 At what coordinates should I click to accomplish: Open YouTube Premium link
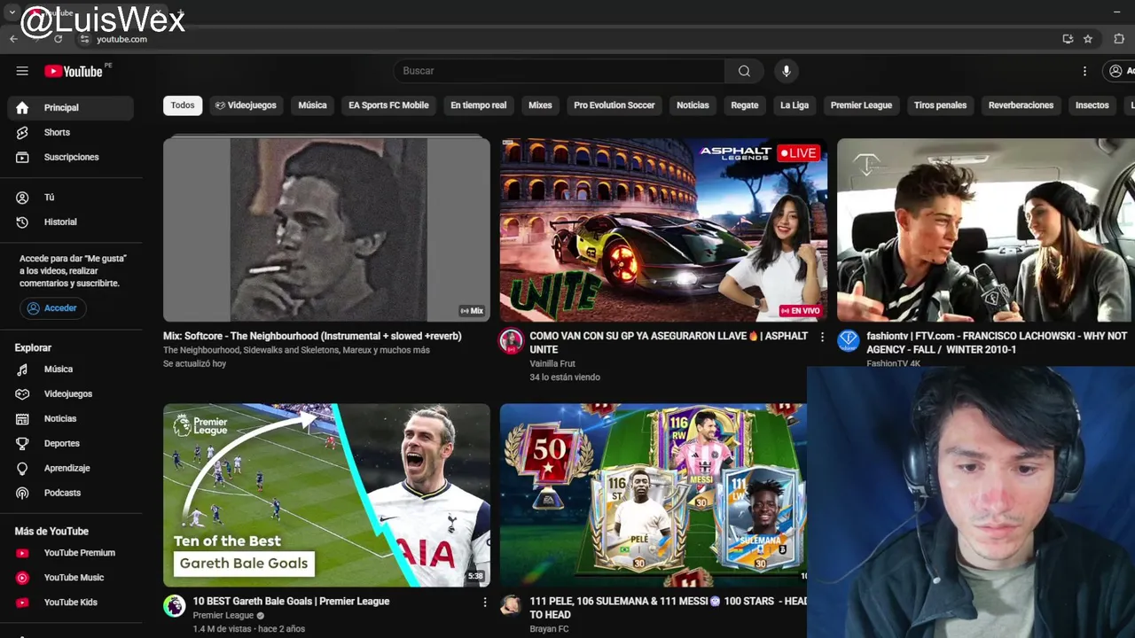[x=70, y=553]
